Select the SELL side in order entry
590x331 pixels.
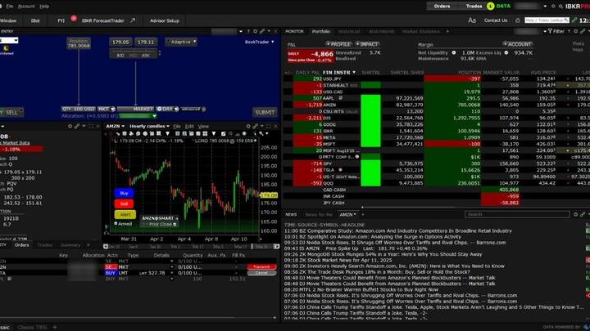[x=11, y=112]
